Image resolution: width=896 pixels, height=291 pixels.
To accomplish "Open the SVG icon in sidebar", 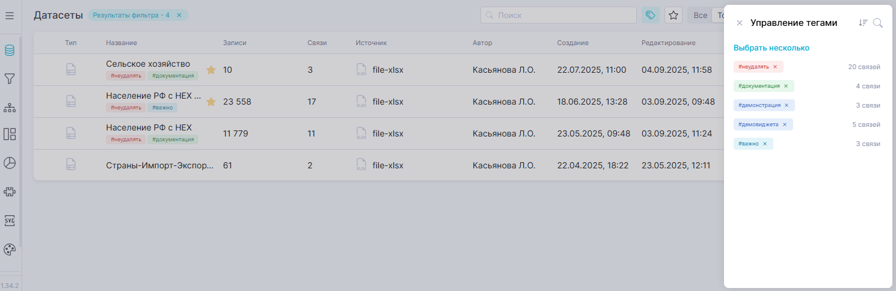I will pos(10,220).
